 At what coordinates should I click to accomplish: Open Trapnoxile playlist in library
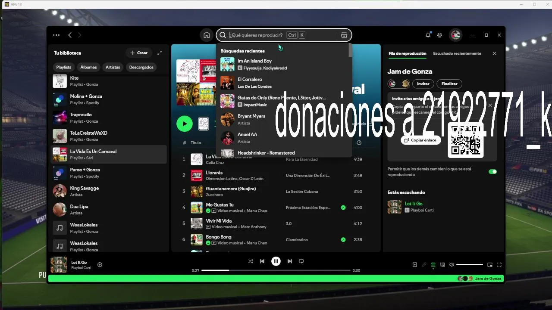109,118
